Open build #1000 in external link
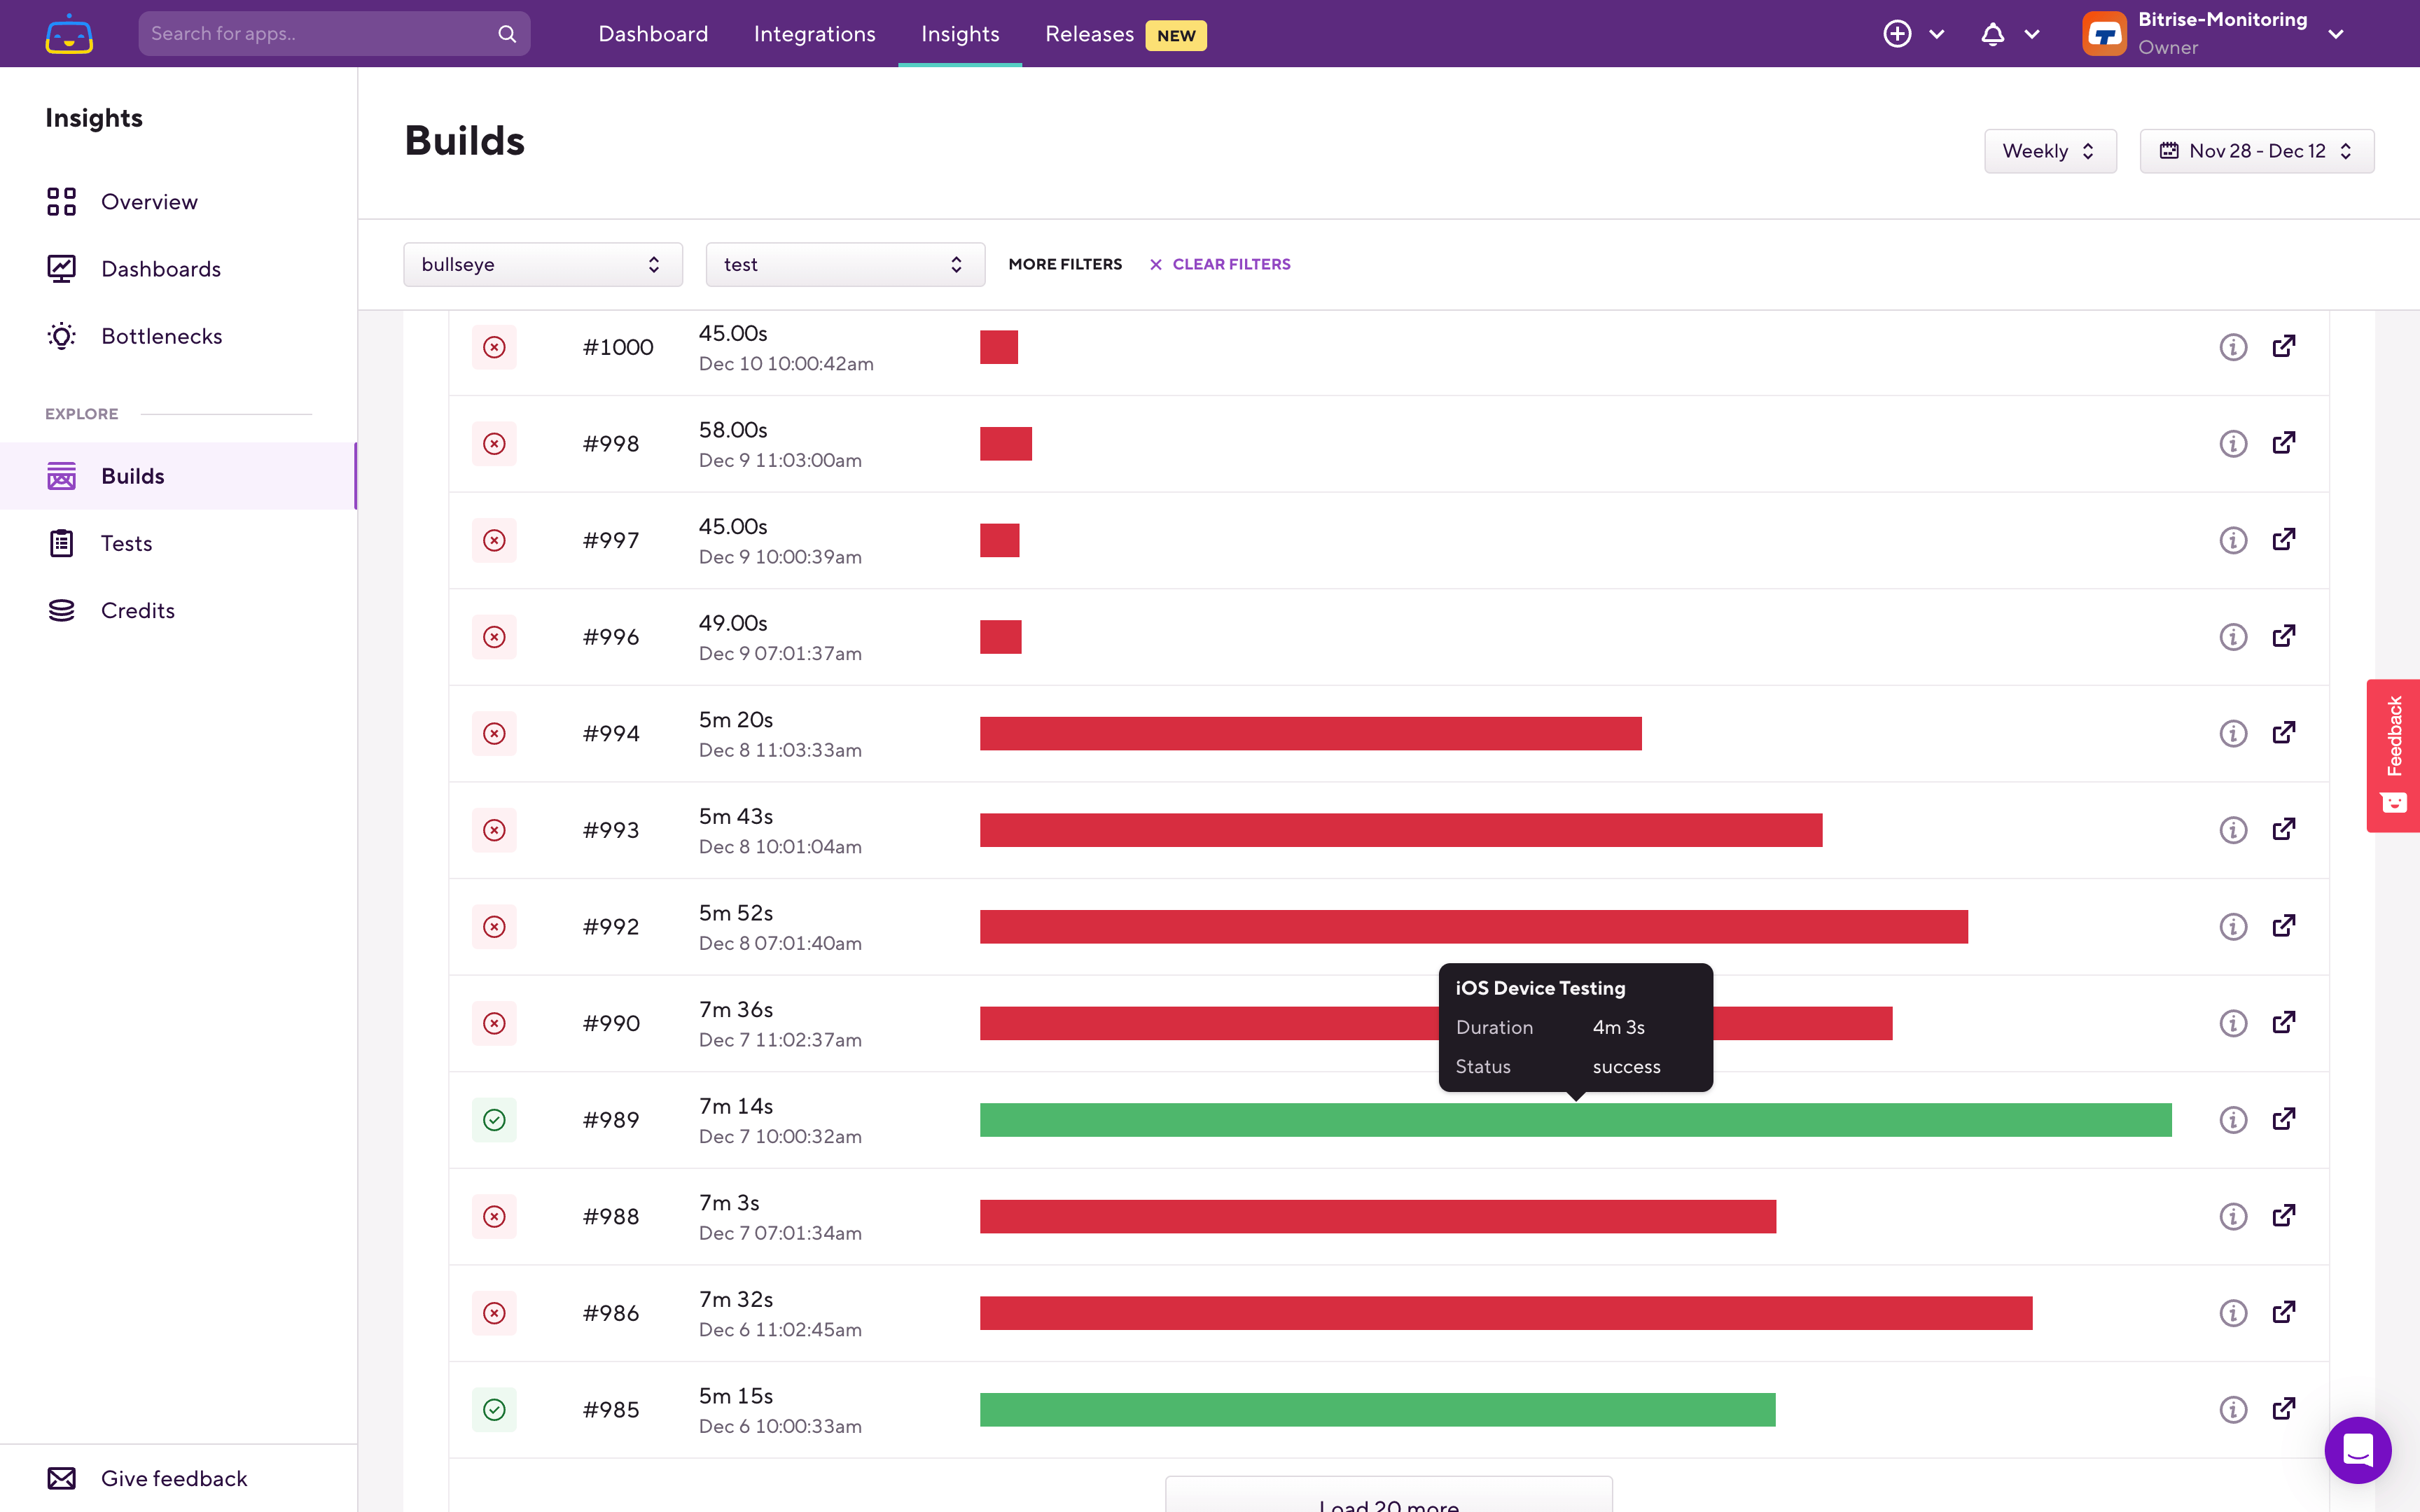Viewport: 2420px width, 1512px height. (x=2283, y=346)
